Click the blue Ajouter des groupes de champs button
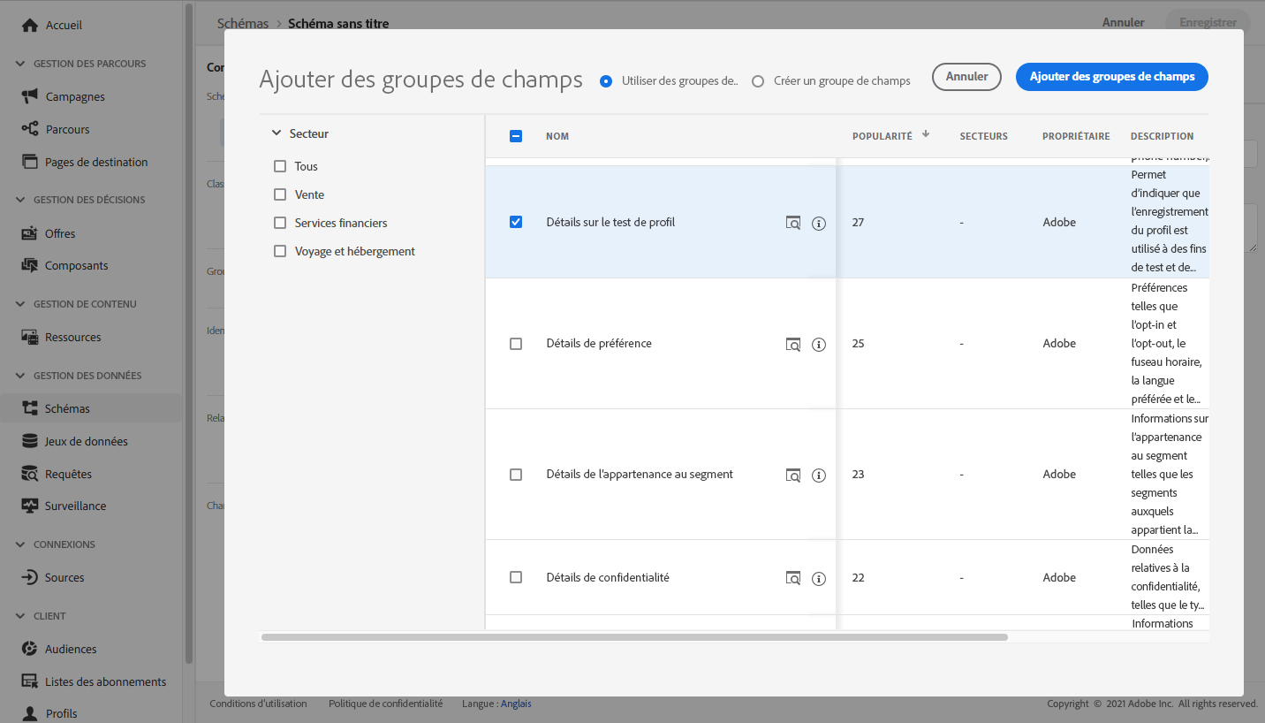This screenshot has height=723, width=1265. (1111, 77)
